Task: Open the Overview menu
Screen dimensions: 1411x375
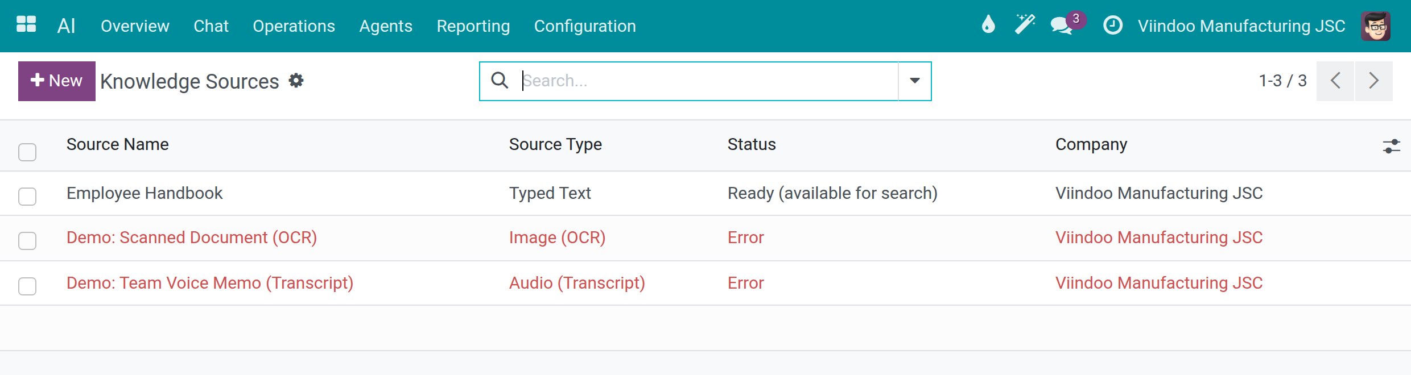Action: (x=135, y=26)
